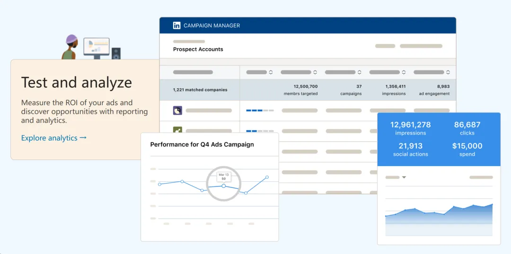Click the LinkedIn logo in Campaign Manager header
Image resolution: width=511 pixels, height=254 pixels.
pos(176,25)
